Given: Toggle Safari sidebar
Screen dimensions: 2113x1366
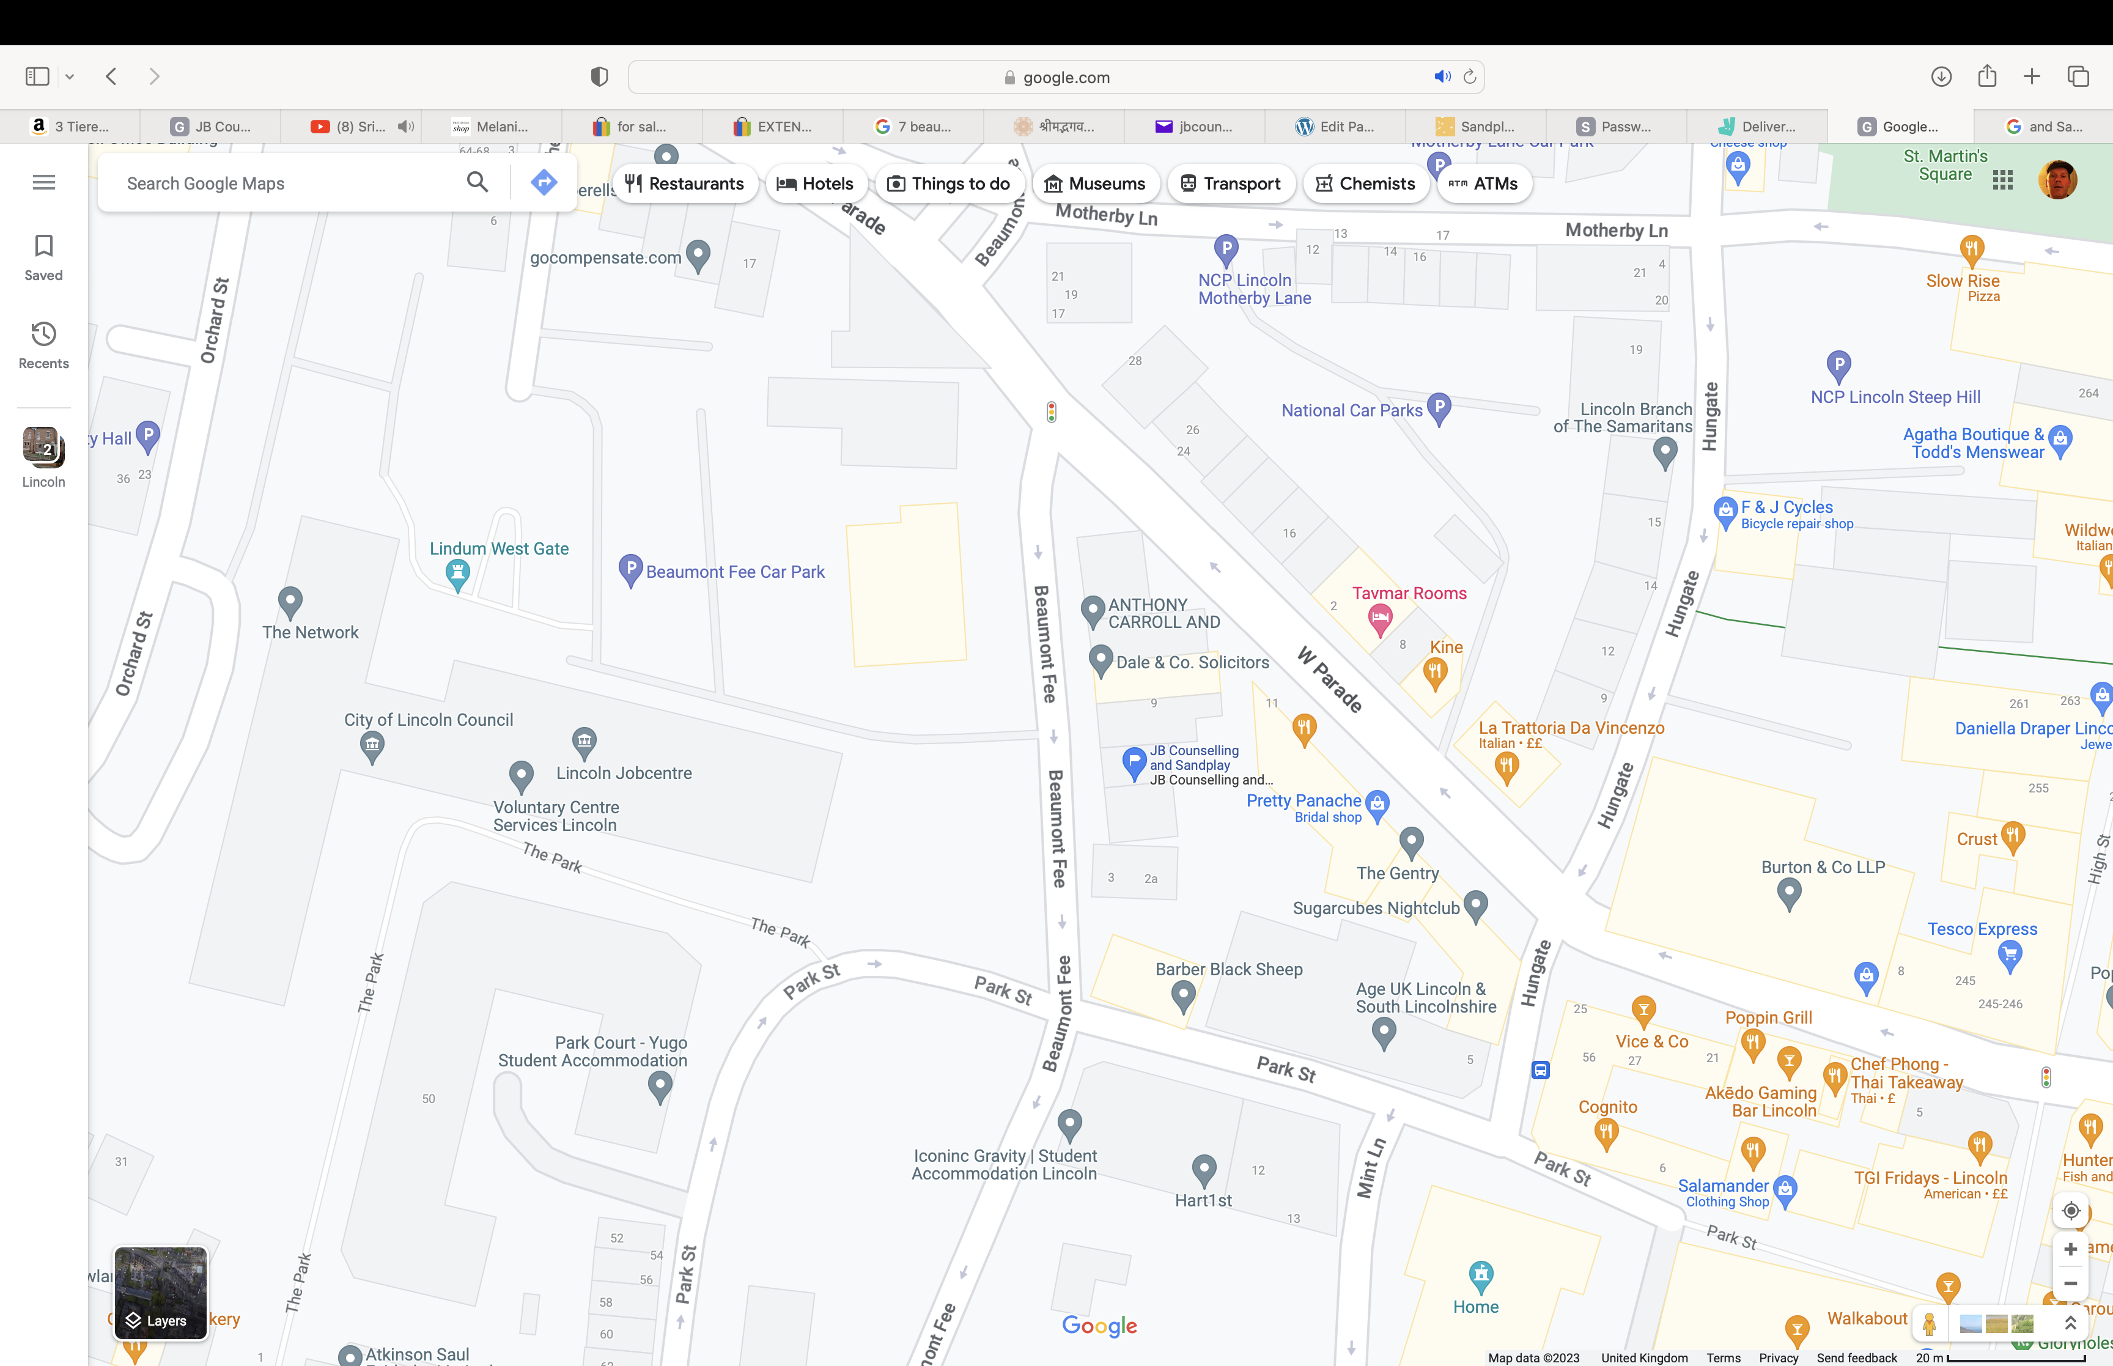Looking at the screenshot, I should [37, 76].
